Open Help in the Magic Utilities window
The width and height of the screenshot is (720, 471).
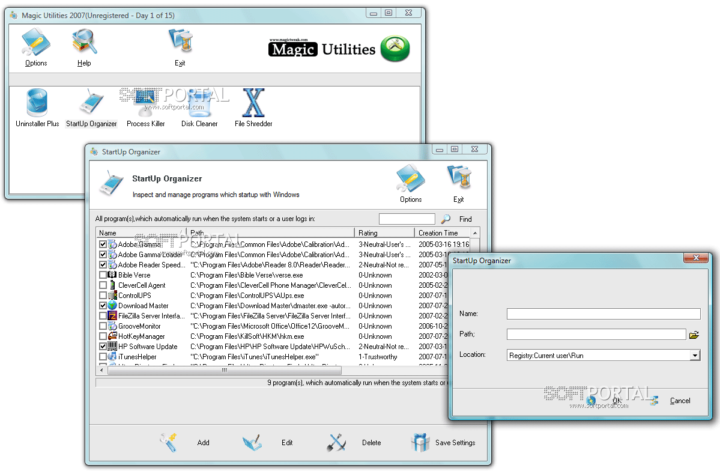(x=84, y=47)
